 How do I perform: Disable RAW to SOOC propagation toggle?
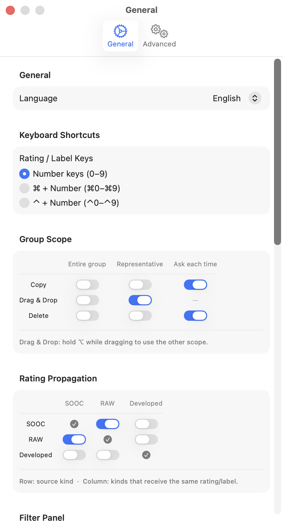tap(74, 439)
